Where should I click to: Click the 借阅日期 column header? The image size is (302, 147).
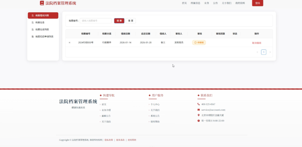point(125,34)
